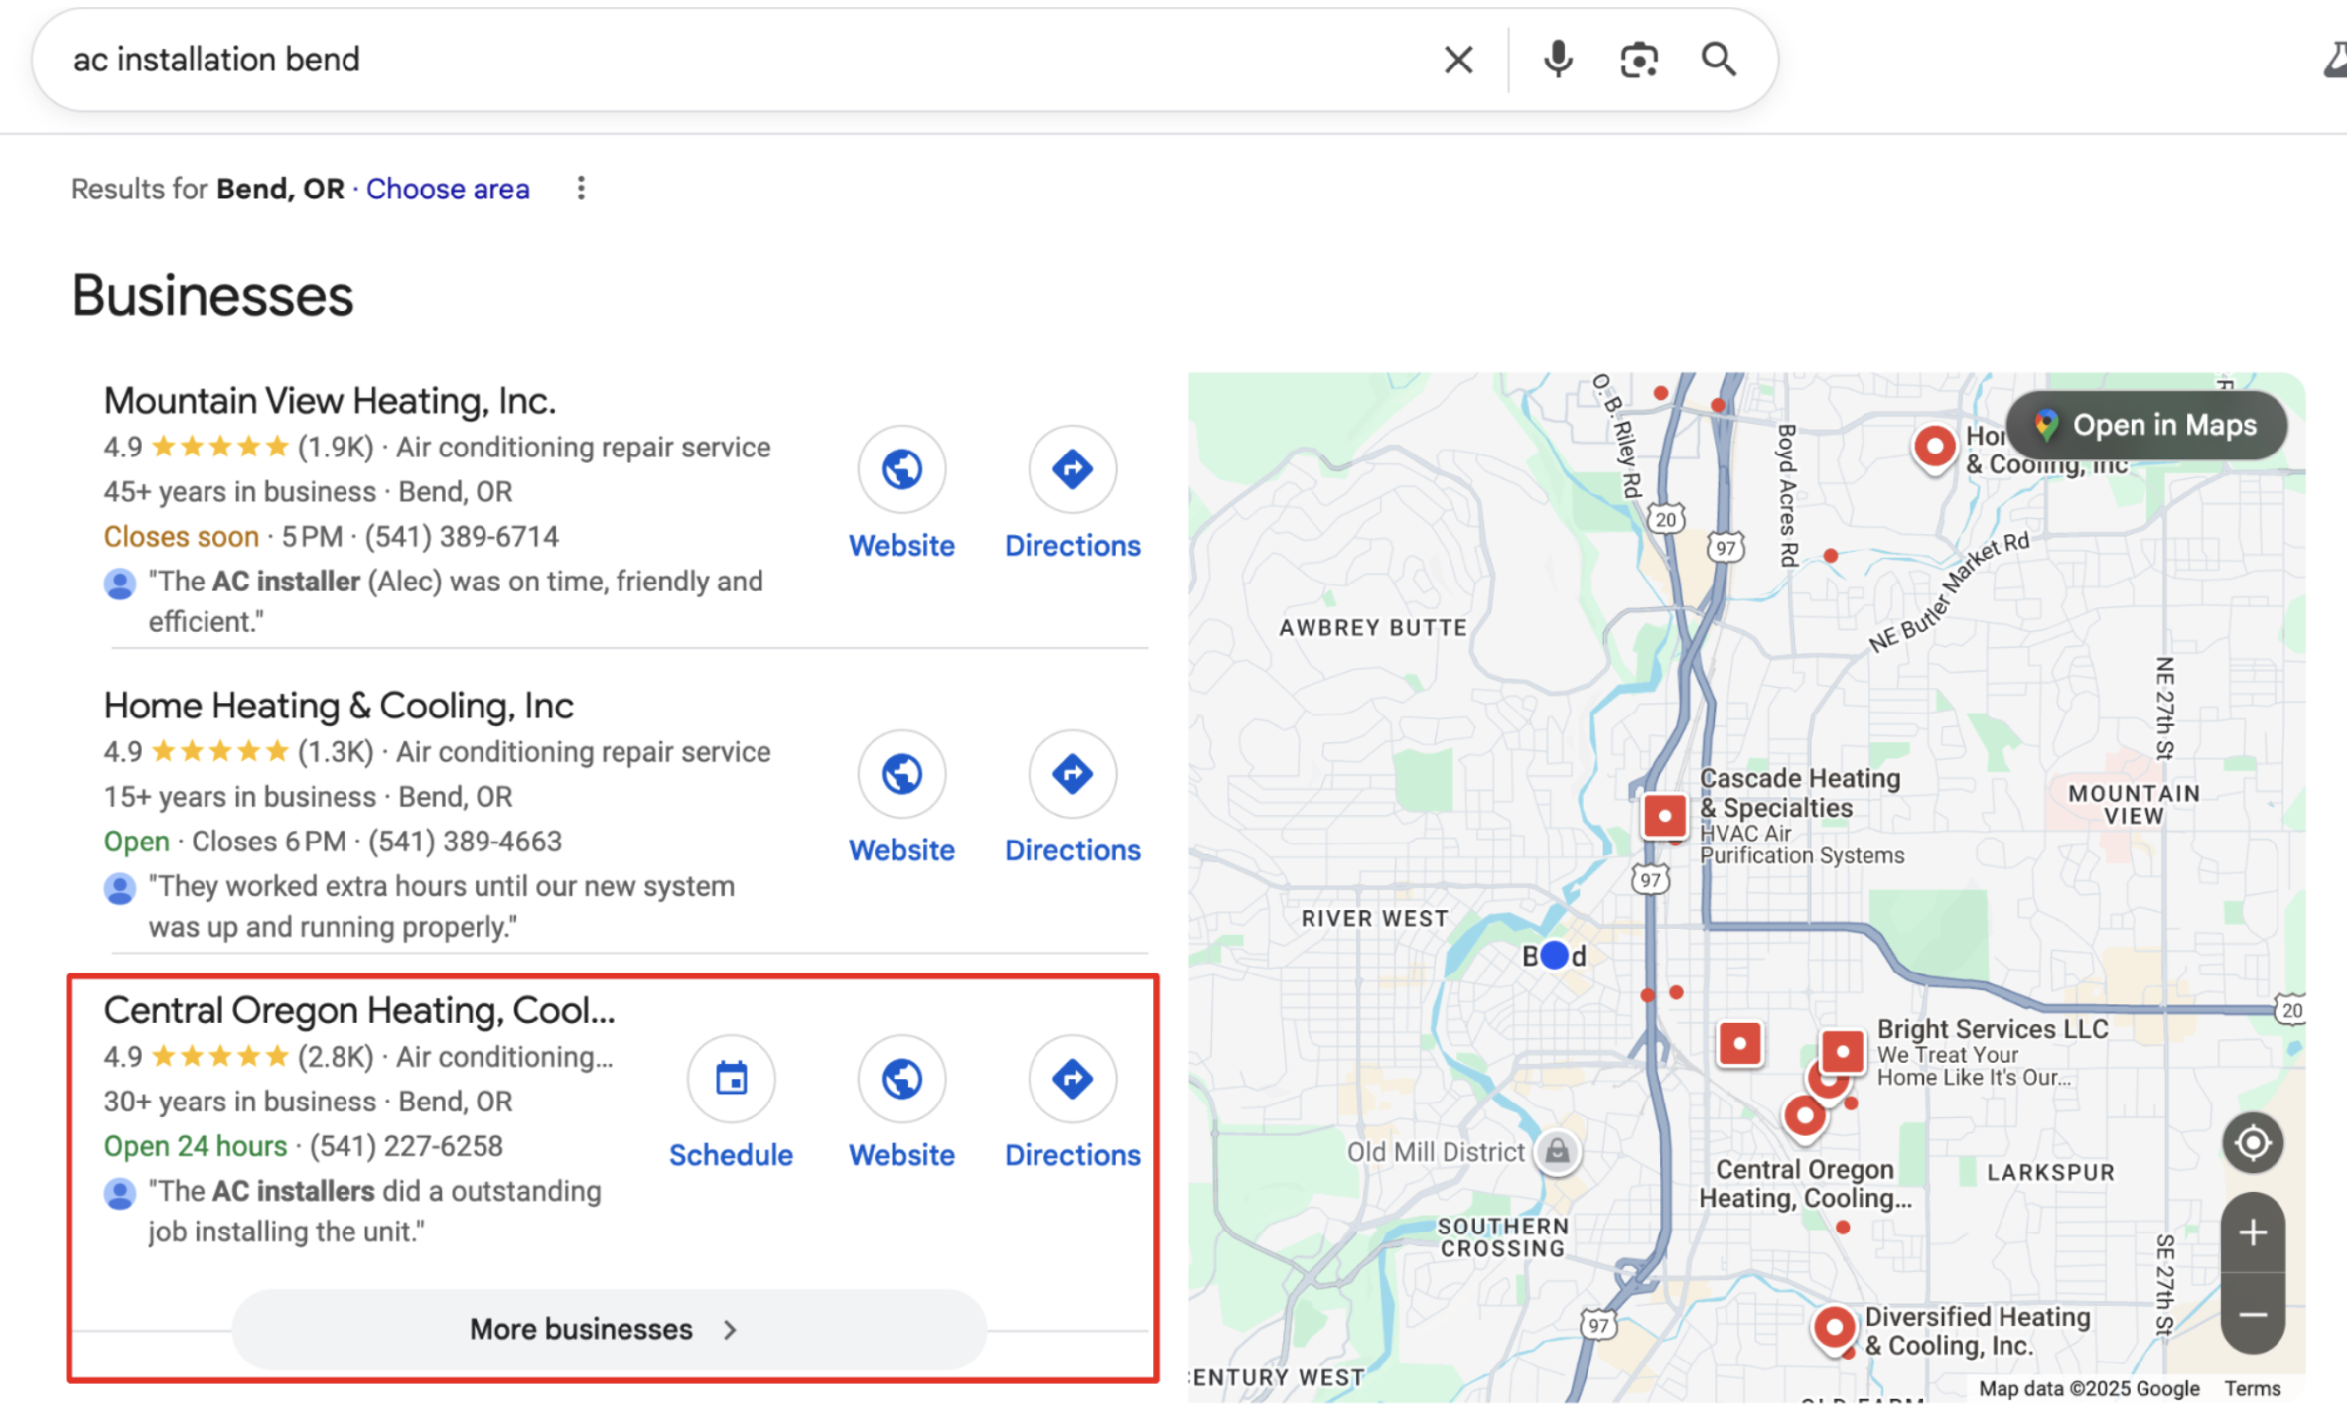2347x1427 pixels.
Task: Get directions to Mountain View Heating
Action: point(1072,469)
